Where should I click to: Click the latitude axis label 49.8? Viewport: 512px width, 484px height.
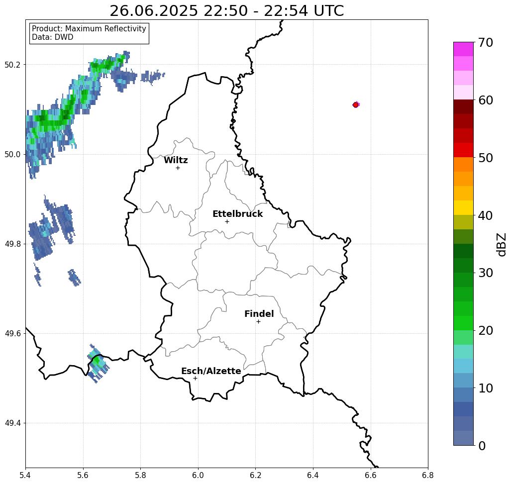tap(12, 244)
